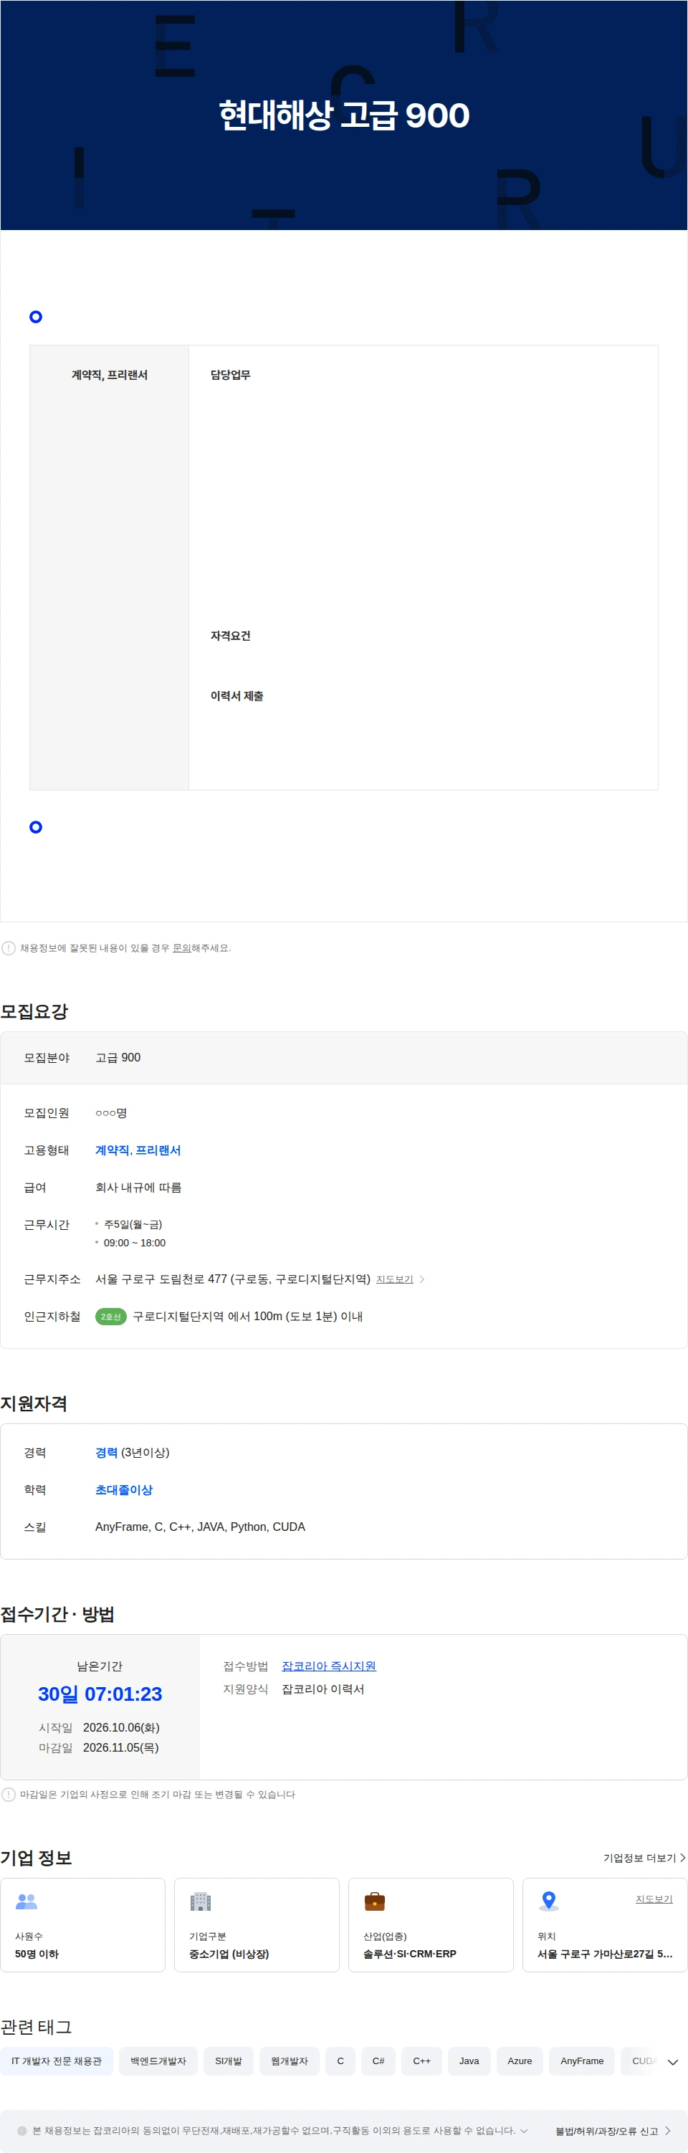This screenshot has width=688, height=2153.
Task: Open 지도보기 link beside the work address
Action: pos(395,1279)
